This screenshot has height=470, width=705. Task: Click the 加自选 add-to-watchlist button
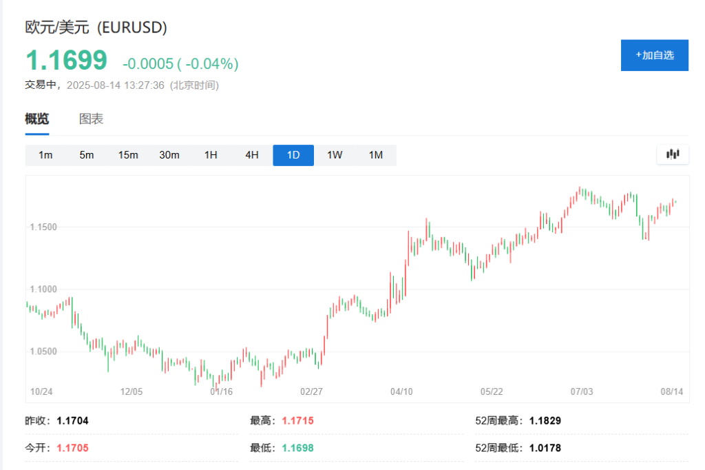654,55
